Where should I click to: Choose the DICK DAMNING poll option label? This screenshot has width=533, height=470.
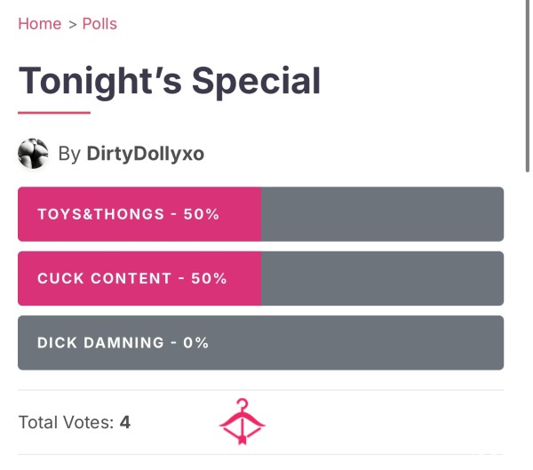pos(100,343)
